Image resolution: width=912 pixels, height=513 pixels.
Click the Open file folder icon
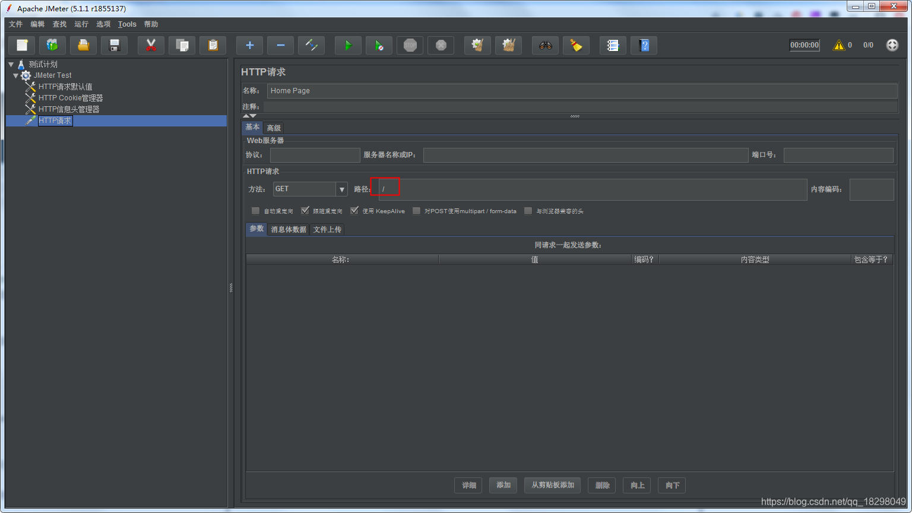click(x=84, y=45)
